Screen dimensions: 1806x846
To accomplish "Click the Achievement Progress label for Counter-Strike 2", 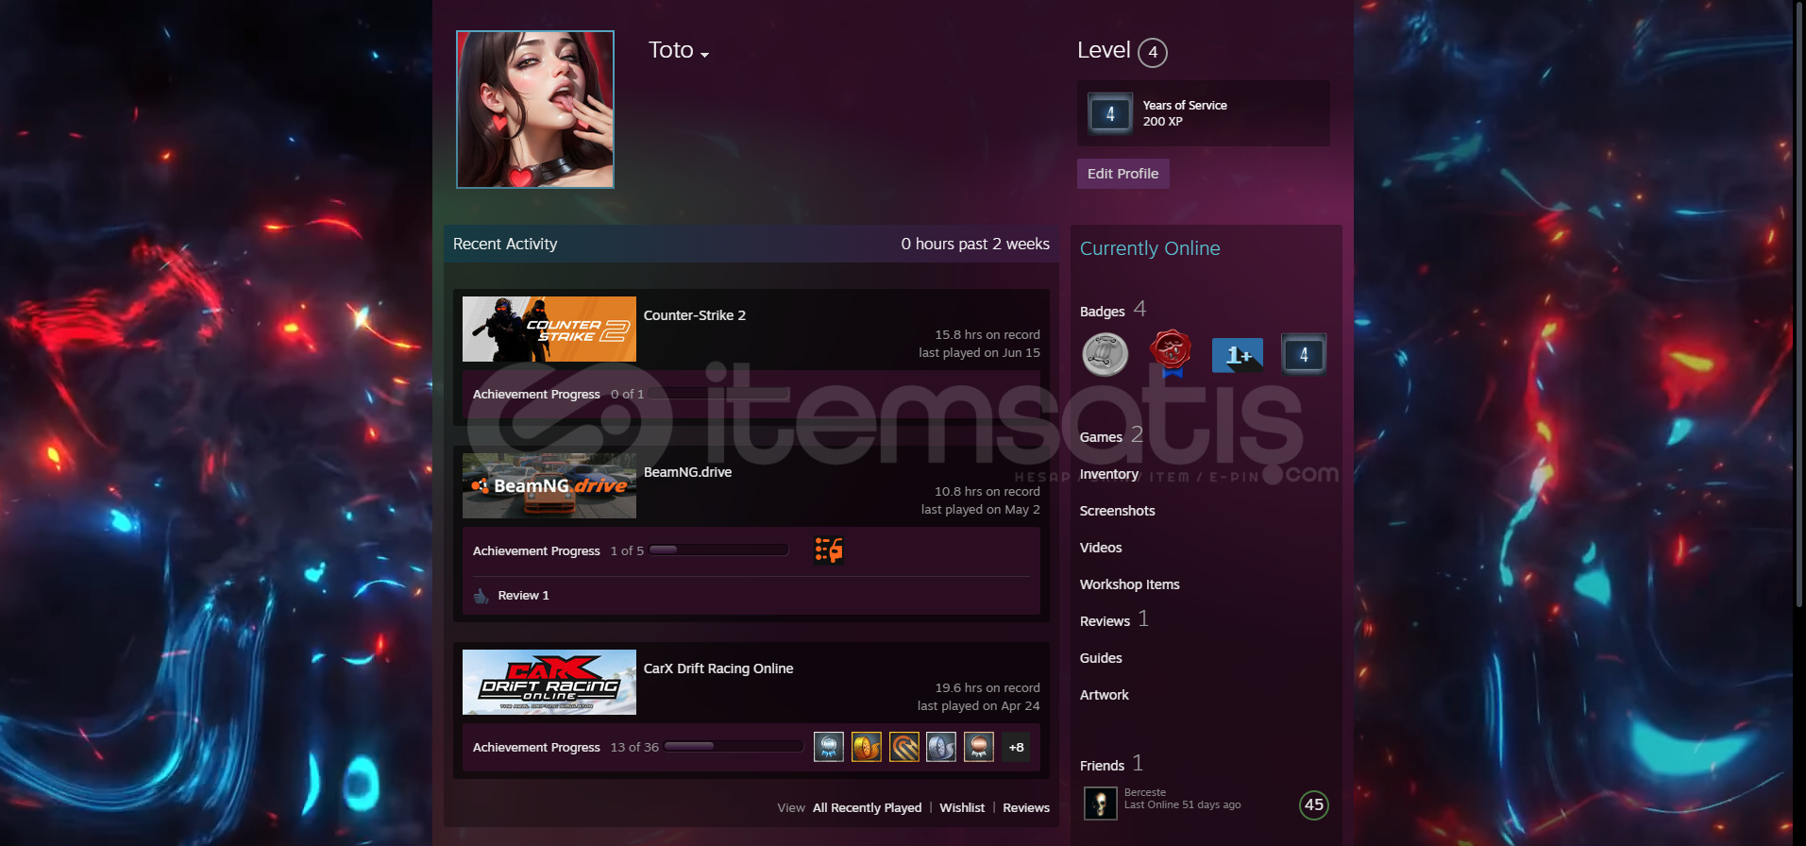I will pyautogui.click(x=536, y=394).
